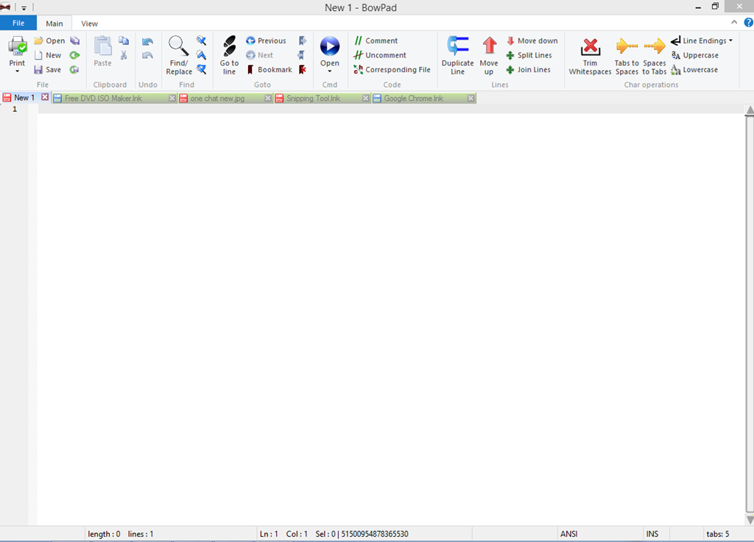Close the Free DVD ISO Maker.lnk tab
Viewport: 754px width, 542px height.
pyautogui.click(x=172, y=98)
